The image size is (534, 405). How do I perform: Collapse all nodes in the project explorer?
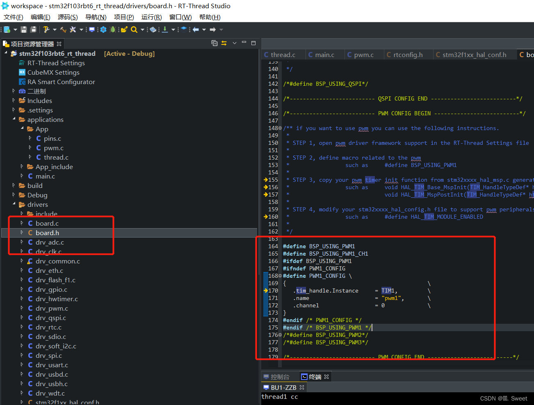215,43
